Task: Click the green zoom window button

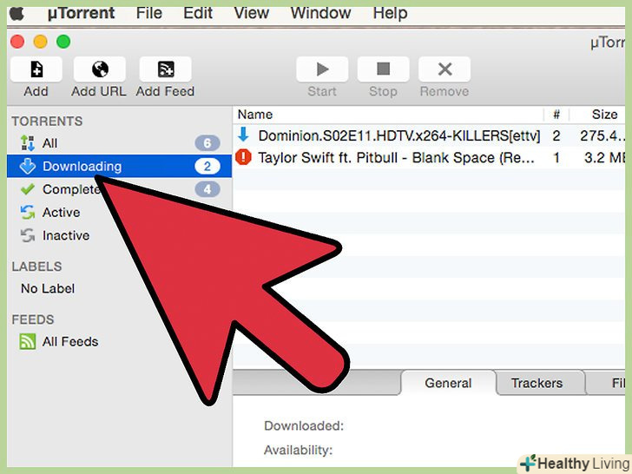Action: pos(63,42)
